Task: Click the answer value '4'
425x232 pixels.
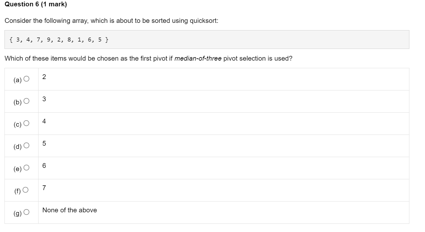Action: (44, 121)
